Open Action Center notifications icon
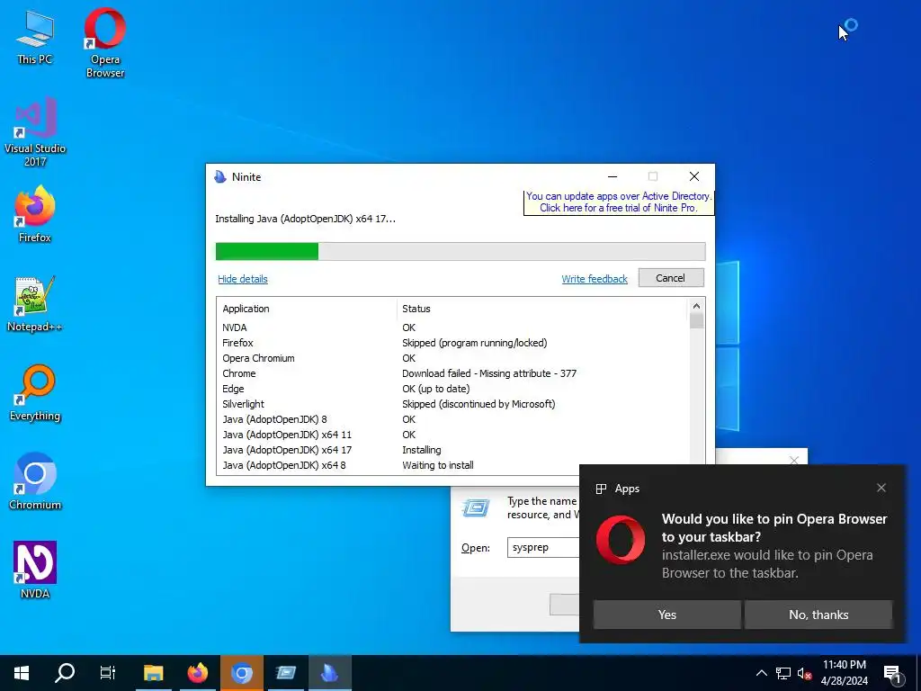 [x=892, y=673]
